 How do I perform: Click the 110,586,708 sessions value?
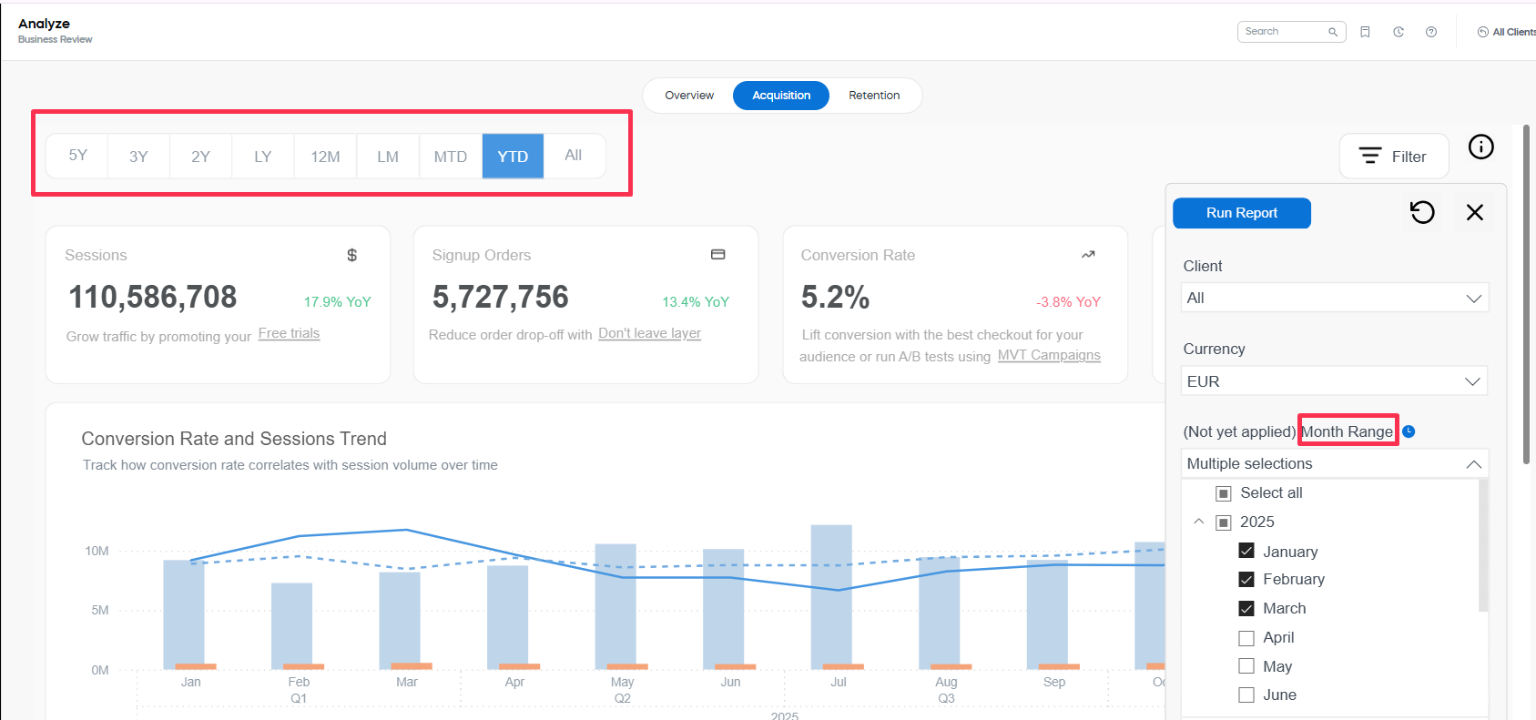tap(153, 297)
